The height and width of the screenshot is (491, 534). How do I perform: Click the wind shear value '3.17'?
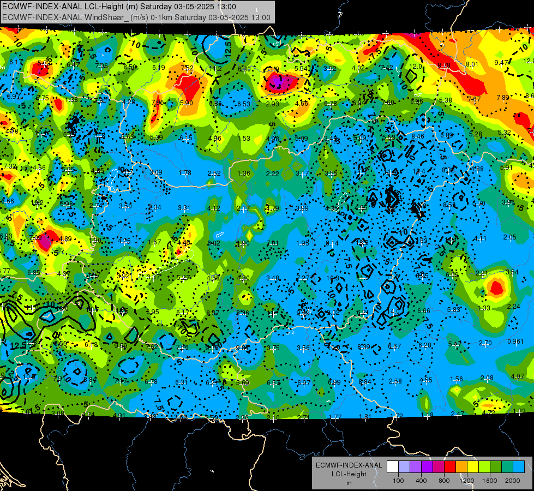pos(302,173)
